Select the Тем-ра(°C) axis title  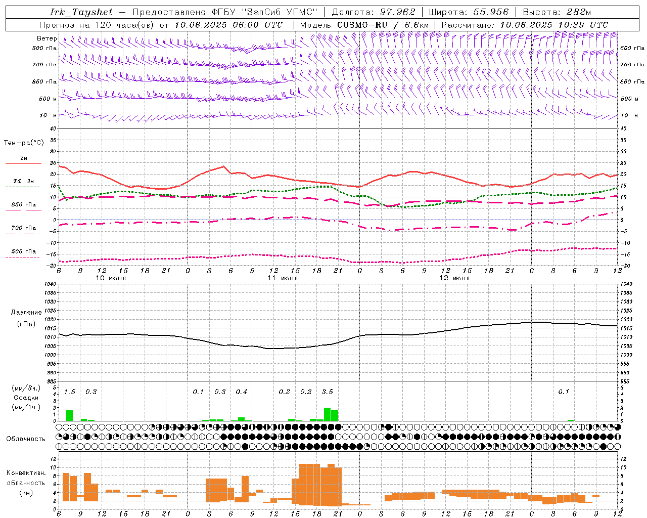24,143
